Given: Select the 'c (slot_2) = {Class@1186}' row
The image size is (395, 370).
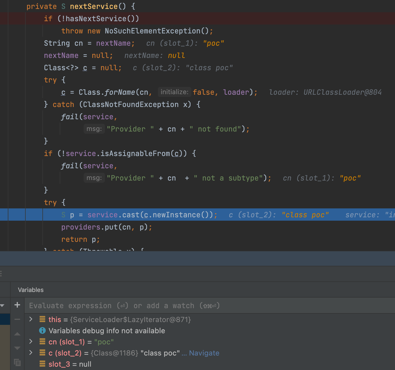Looking at the screenshot, I should coord(209,353).
